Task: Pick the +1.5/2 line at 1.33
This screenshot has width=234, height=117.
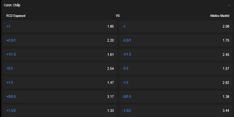Action: tap(60, 111)
